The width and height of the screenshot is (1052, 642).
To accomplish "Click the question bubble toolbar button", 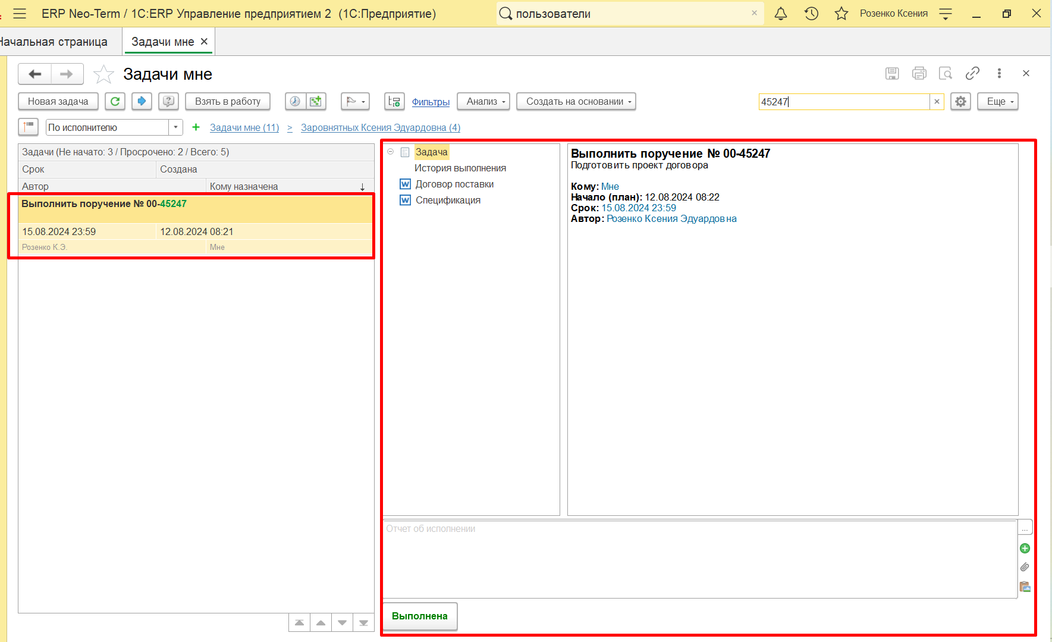I will pyautogui.click(x=169, y=101).
